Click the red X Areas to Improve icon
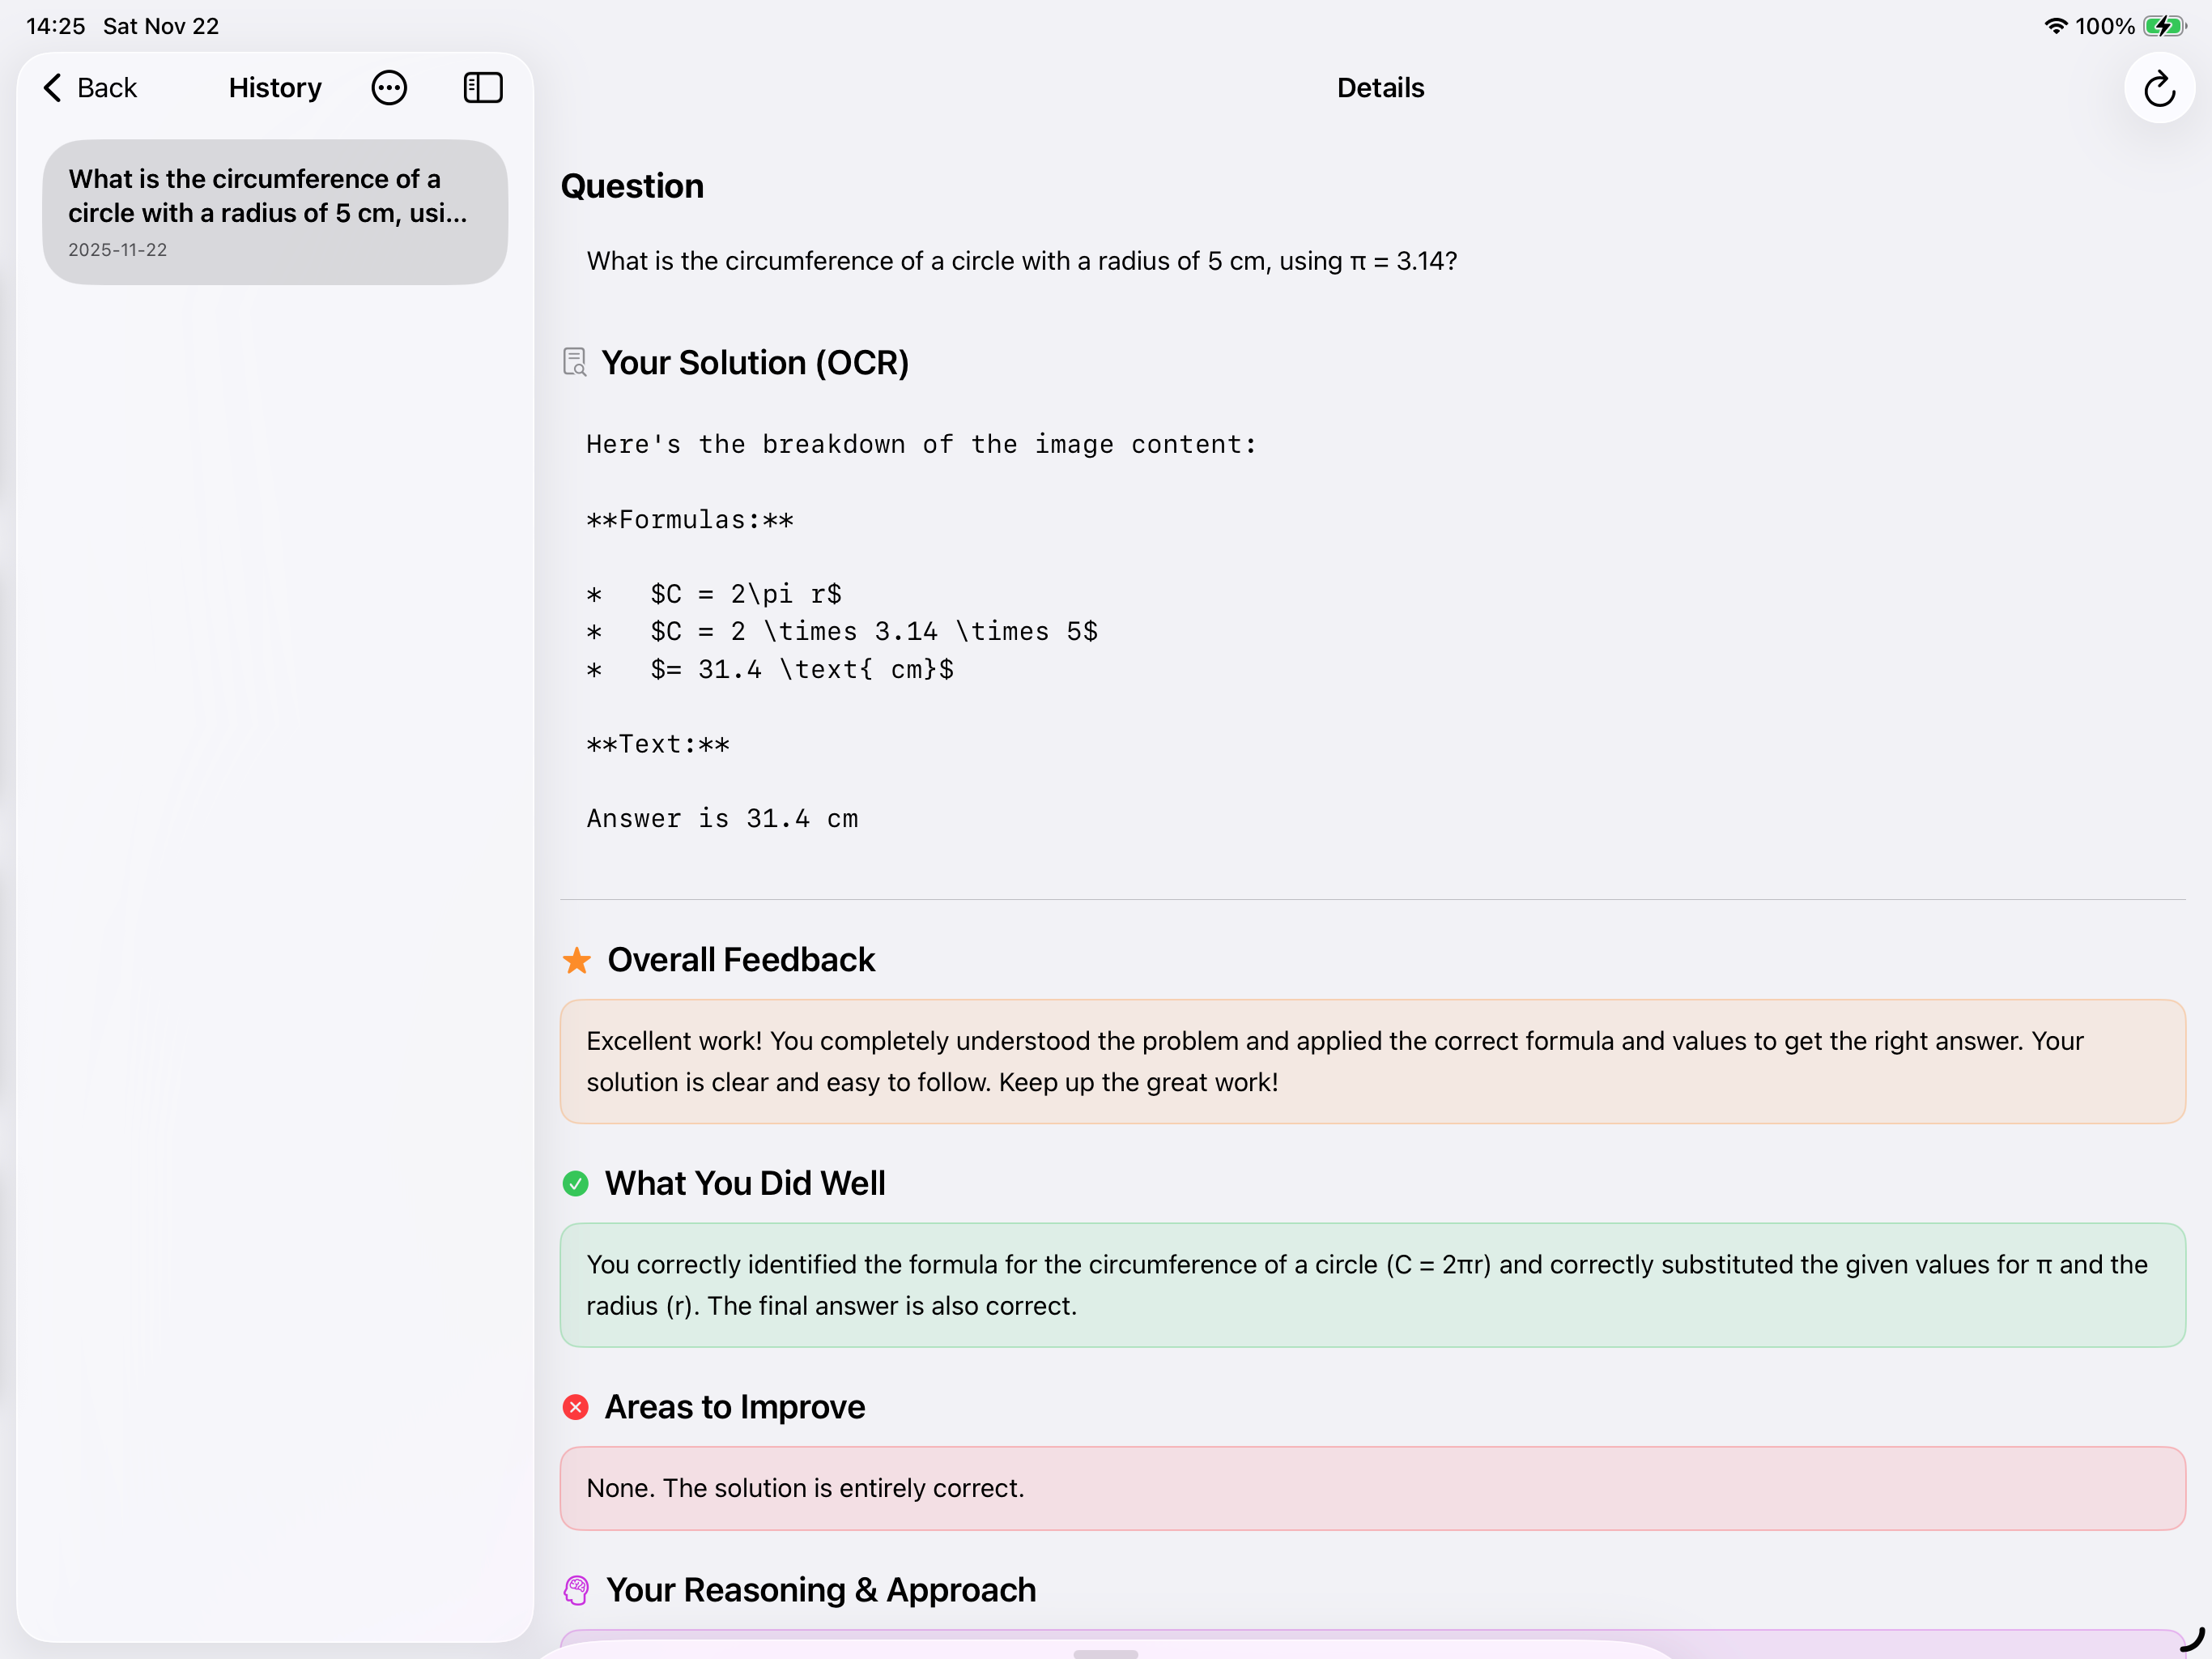Image resolution: width=2212 pixels, height=1659 pixels. (576, 1408)
